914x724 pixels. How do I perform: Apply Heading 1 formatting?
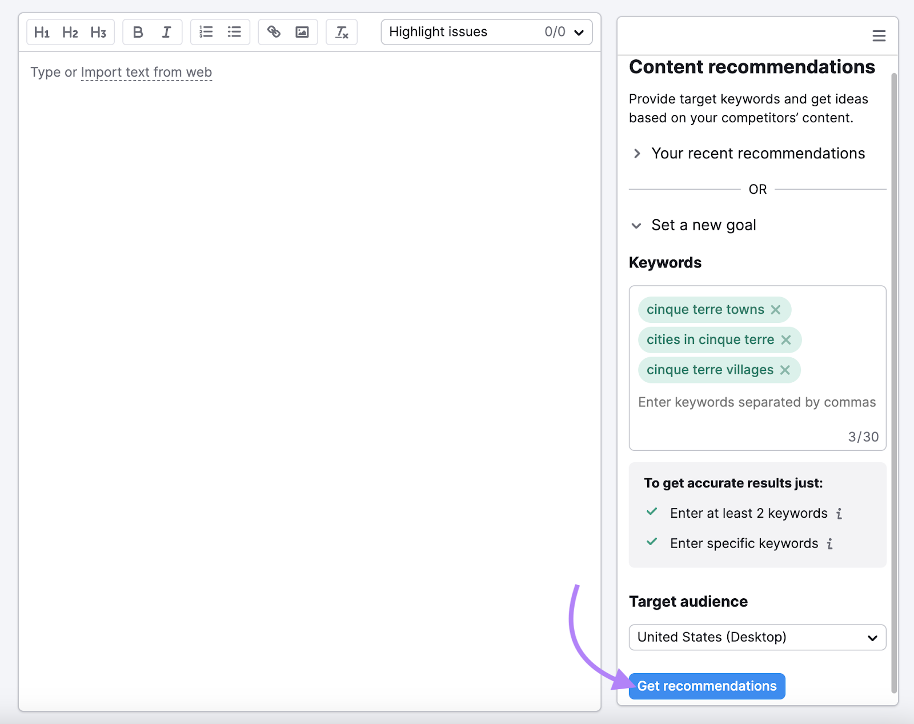(41, 32)
